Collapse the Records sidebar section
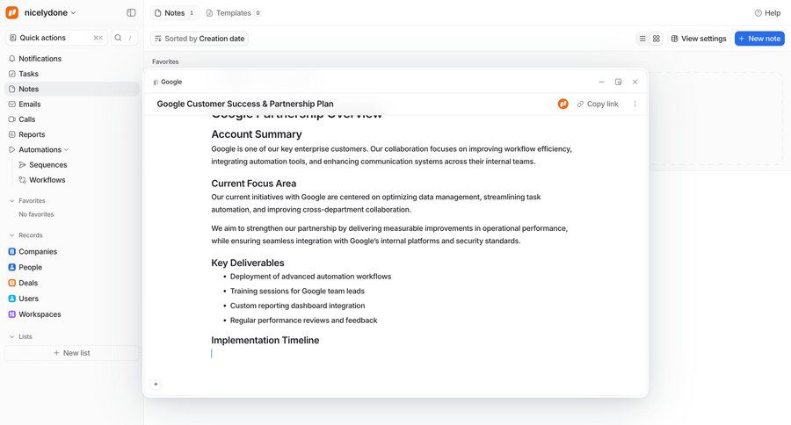This screenshot has width=791, height=425. (x=12, y=235)
